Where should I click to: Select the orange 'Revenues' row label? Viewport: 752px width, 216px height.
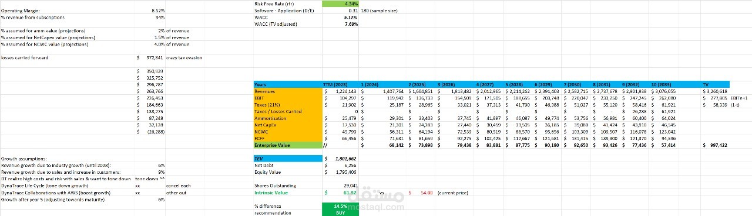(288, 91)
